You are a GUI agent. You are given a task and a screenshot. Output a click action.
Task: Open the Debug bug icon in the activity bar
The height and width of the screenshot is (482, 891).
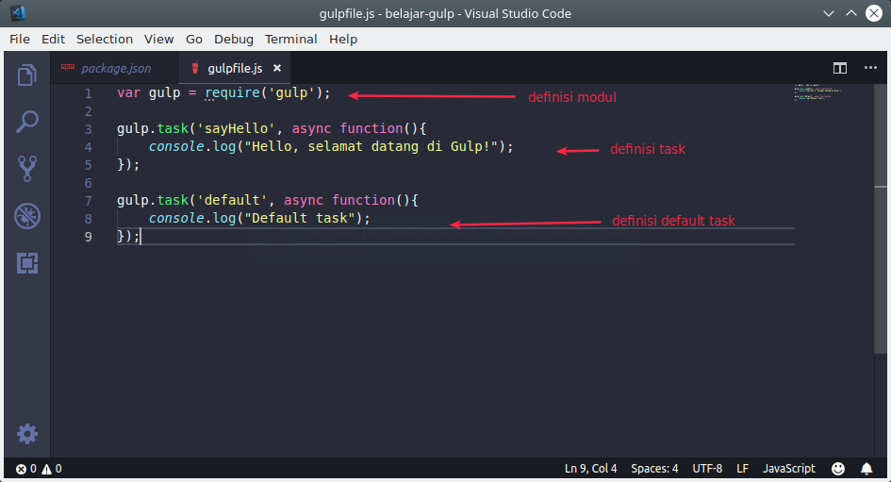[x=26, y=216]
